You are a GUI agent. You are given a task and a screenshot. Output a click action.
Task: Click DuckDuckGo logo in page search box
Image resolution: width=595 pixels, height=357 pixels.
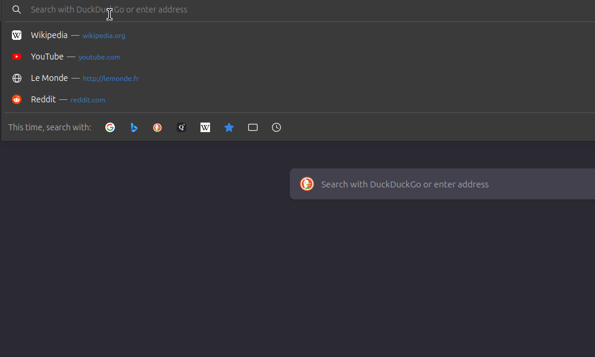tap(307, 184)
